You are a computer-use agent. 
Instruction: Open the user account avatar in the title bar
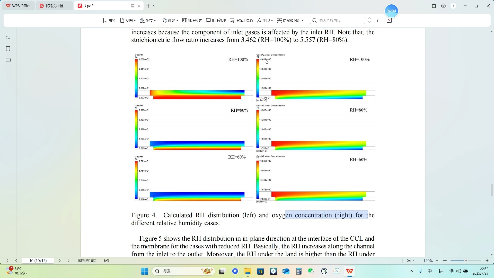(x=453, y=6)
